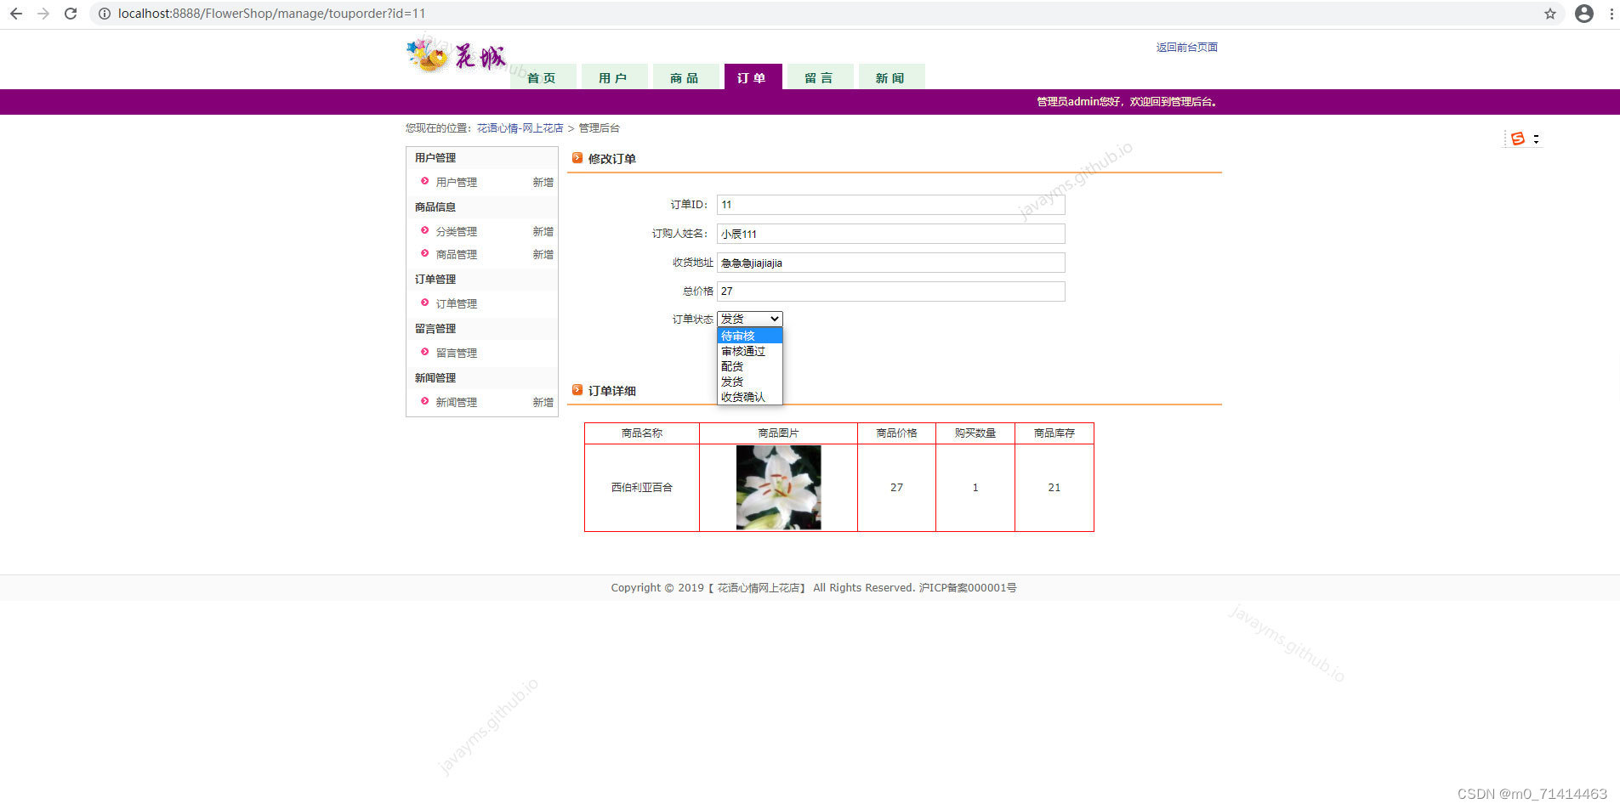Click the bullet icon beside 订单管理 link

tap(425, 303)
